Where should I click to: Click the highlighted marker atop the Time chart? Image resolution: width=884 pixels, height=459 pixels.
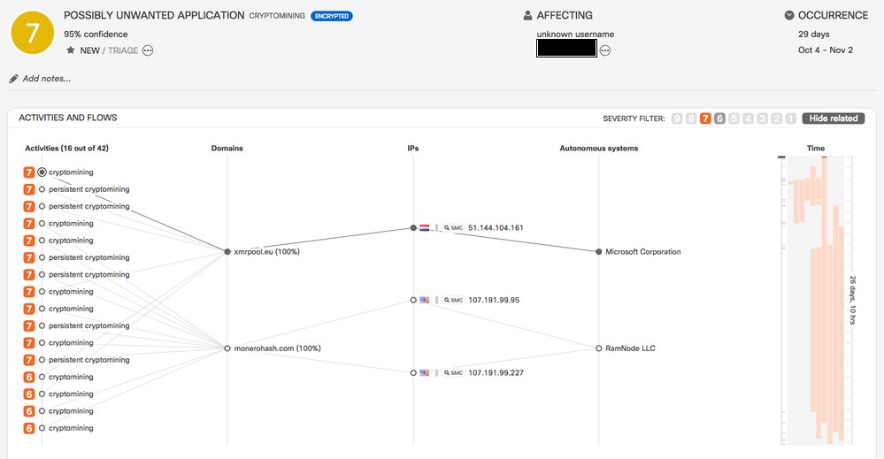tap(824, 157)
